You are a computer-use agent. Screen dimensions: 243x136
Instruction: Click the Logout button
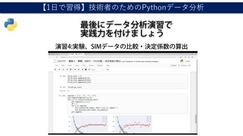(x=188, y=61)
